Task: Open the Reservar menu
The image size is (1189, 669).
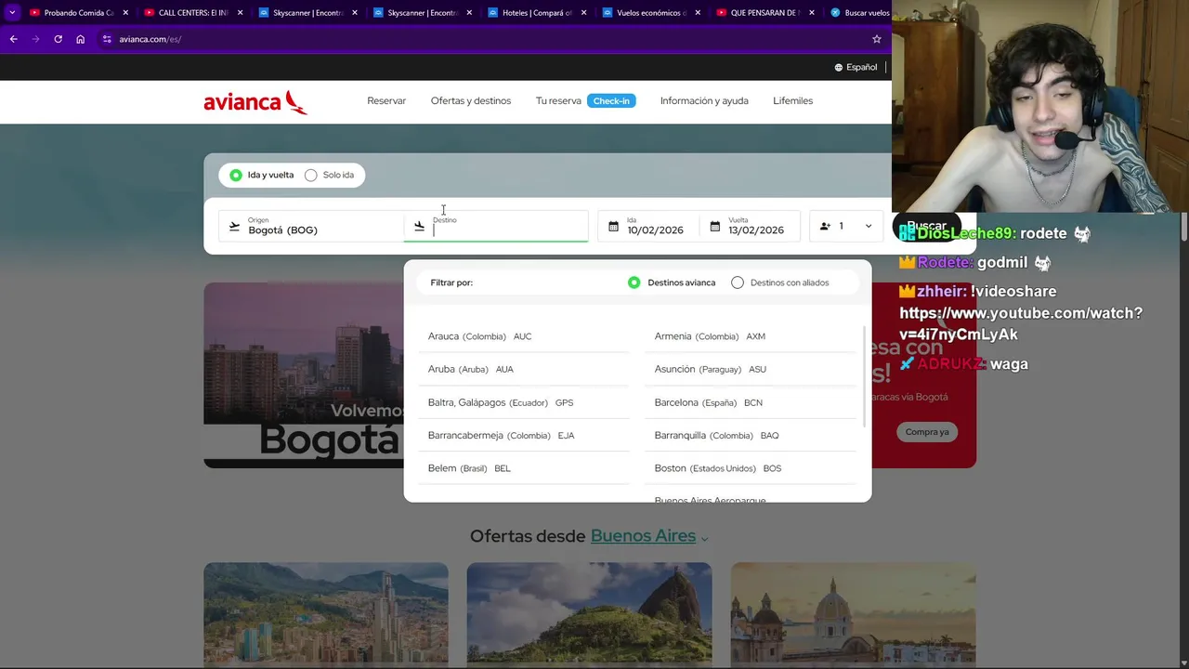Action: [386, 100]
